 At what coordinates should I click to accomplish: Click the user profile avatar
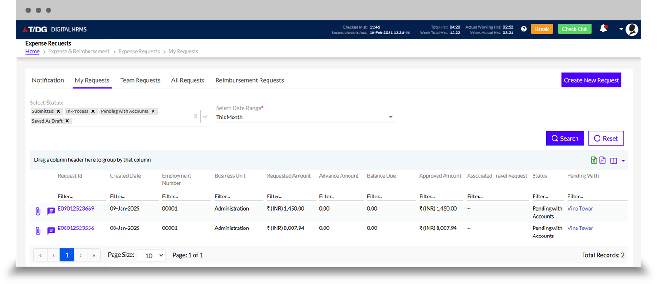[632, 29]
